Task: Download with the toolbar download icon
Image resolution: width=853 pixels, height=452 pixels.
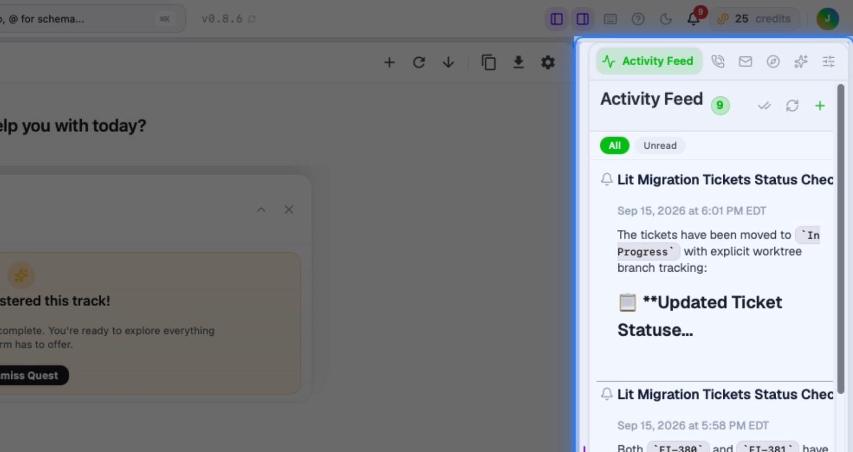Action: coord(518,62)
